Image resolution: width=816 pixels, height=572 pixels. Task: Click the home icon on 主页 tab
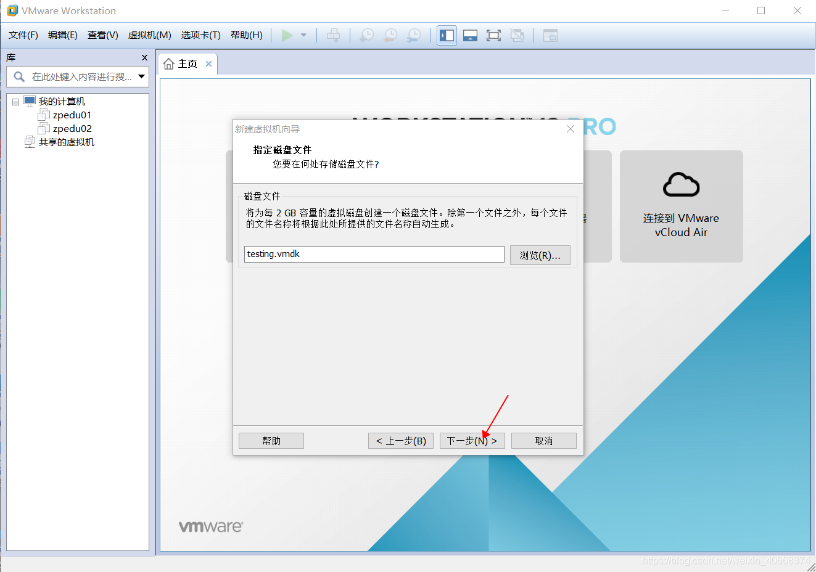(x=169, y=64)
